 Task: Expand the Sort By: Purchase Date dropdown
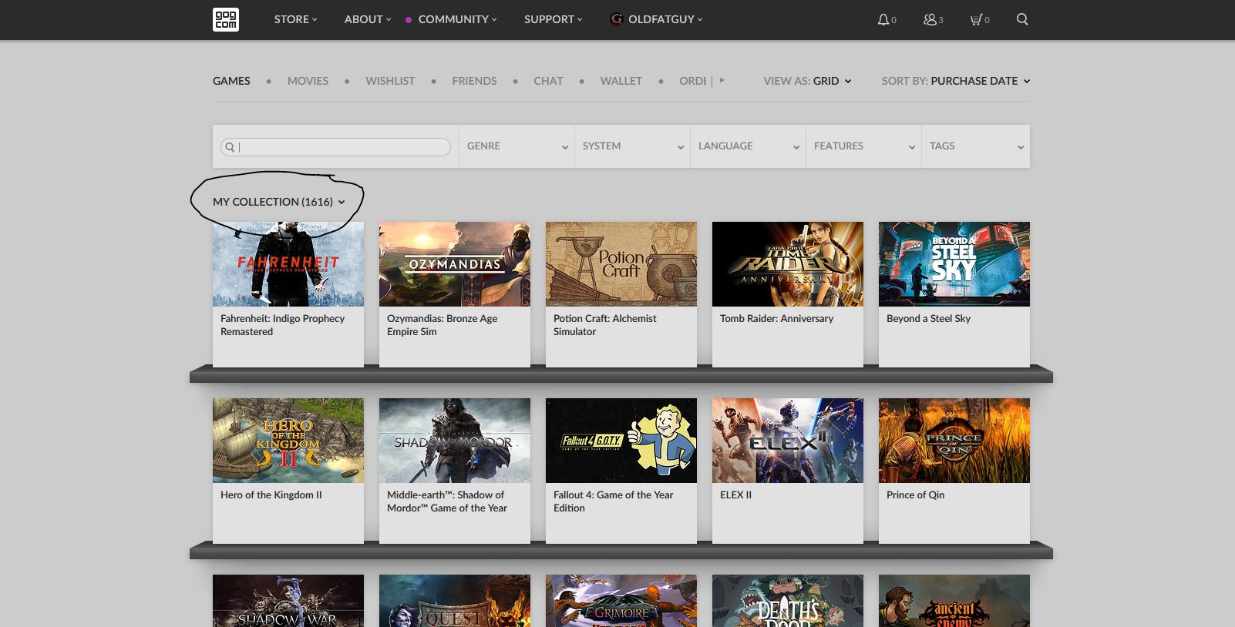(x=956, y=81)
